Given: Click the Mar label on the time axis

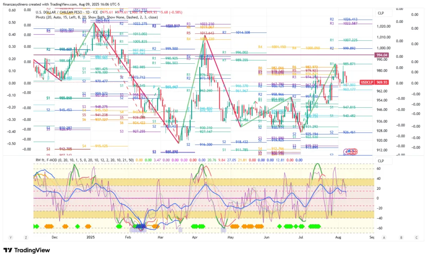Looking at the screenshot, I should tap(161, 237).
